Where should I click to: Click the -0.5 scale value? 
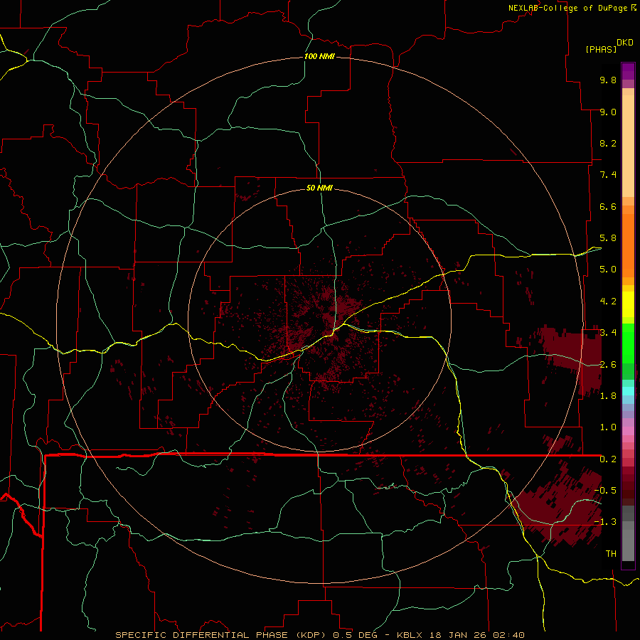(x=605, y=491)
